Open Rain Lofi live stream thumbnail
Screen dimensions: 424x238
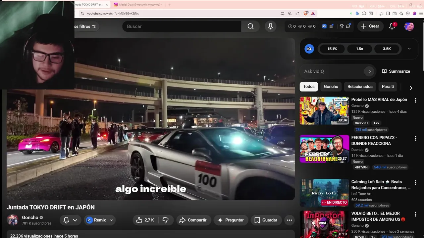tap(324, 193)
